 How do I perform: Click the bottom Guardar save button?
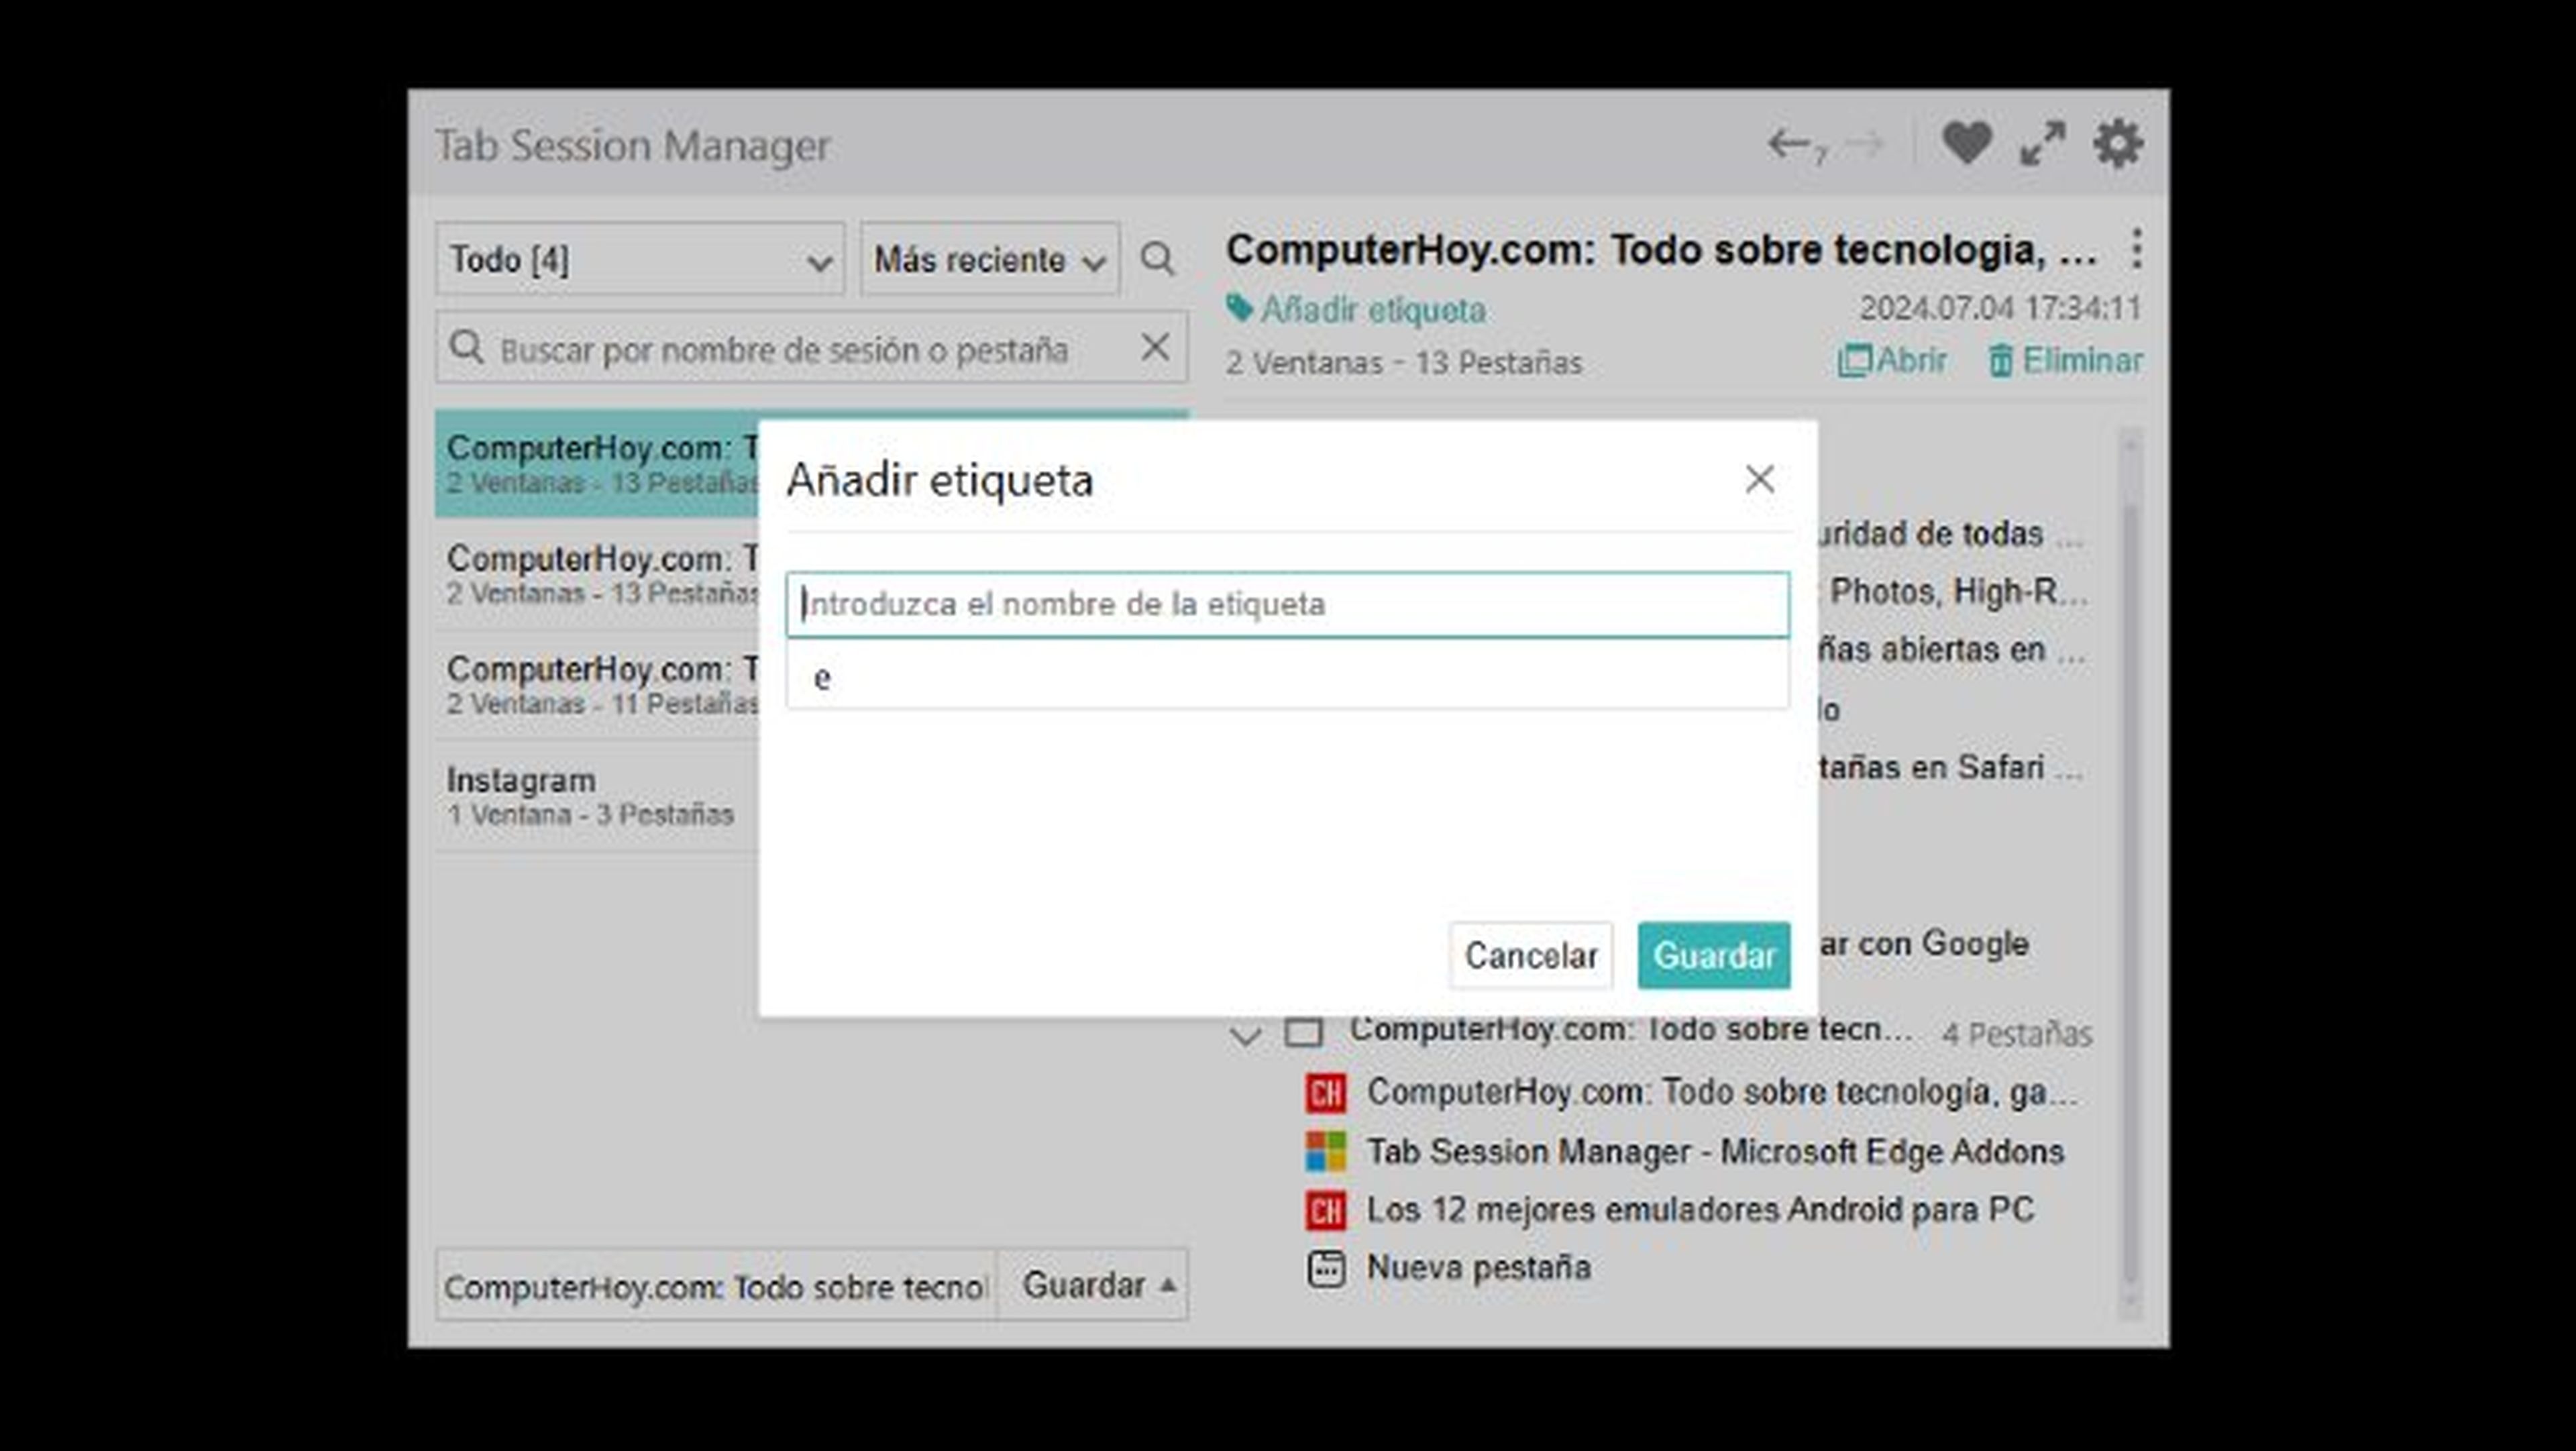1082,1286
